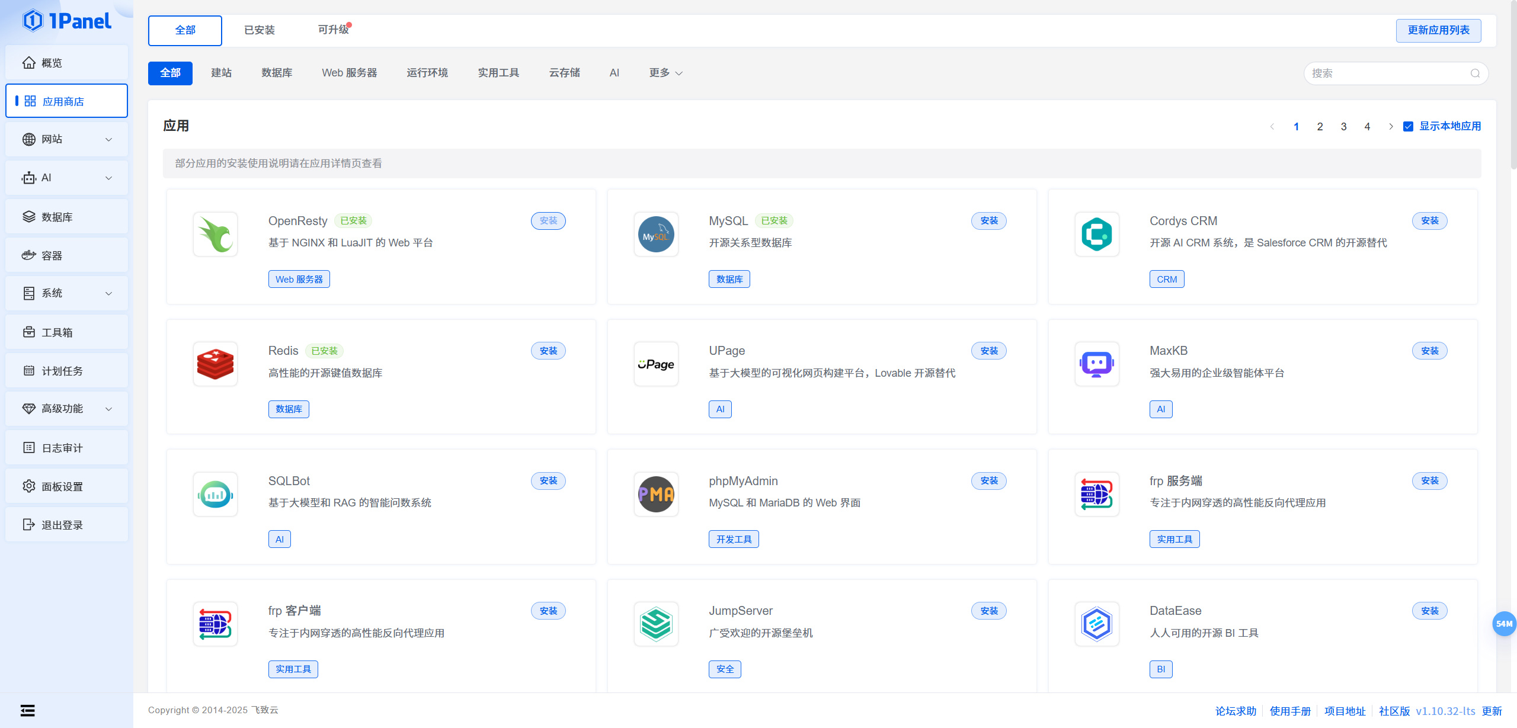Click the app search input field
Screen dimensions: 1517x728
1387,73
